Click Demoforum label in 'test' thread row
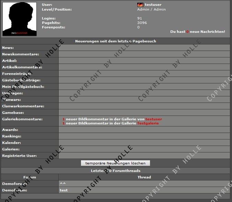The height and width of the screenshot is (202, 232). coord(14,190)
